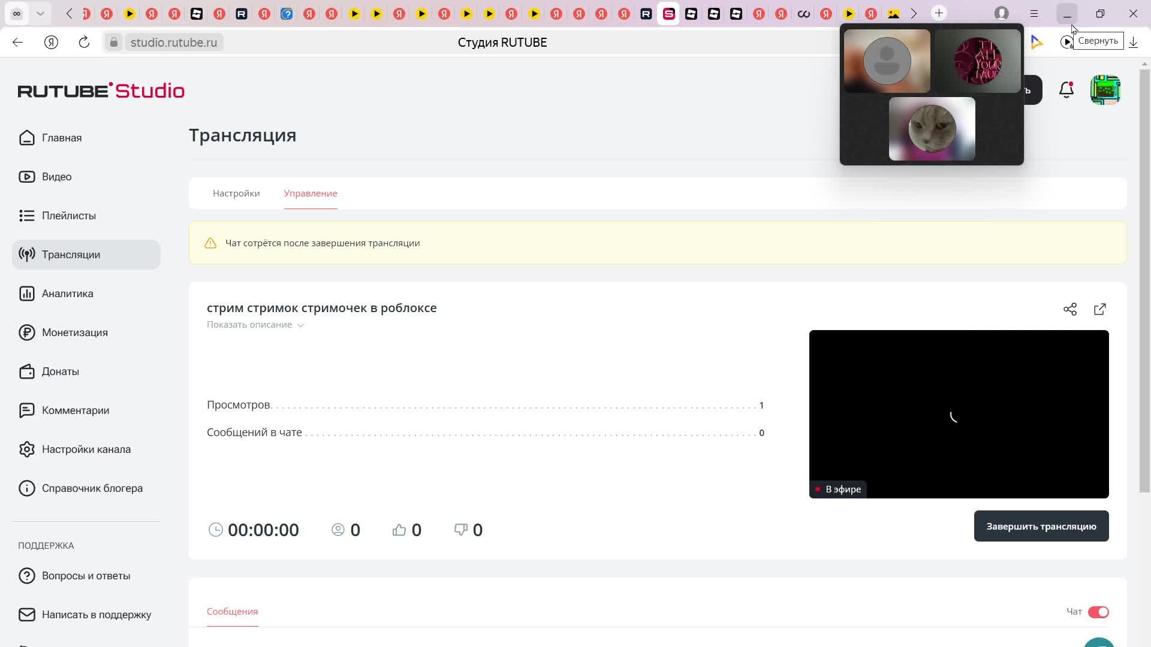Reload the page with the refresh icon
The image size is (1151, 647).
(84, 42)
